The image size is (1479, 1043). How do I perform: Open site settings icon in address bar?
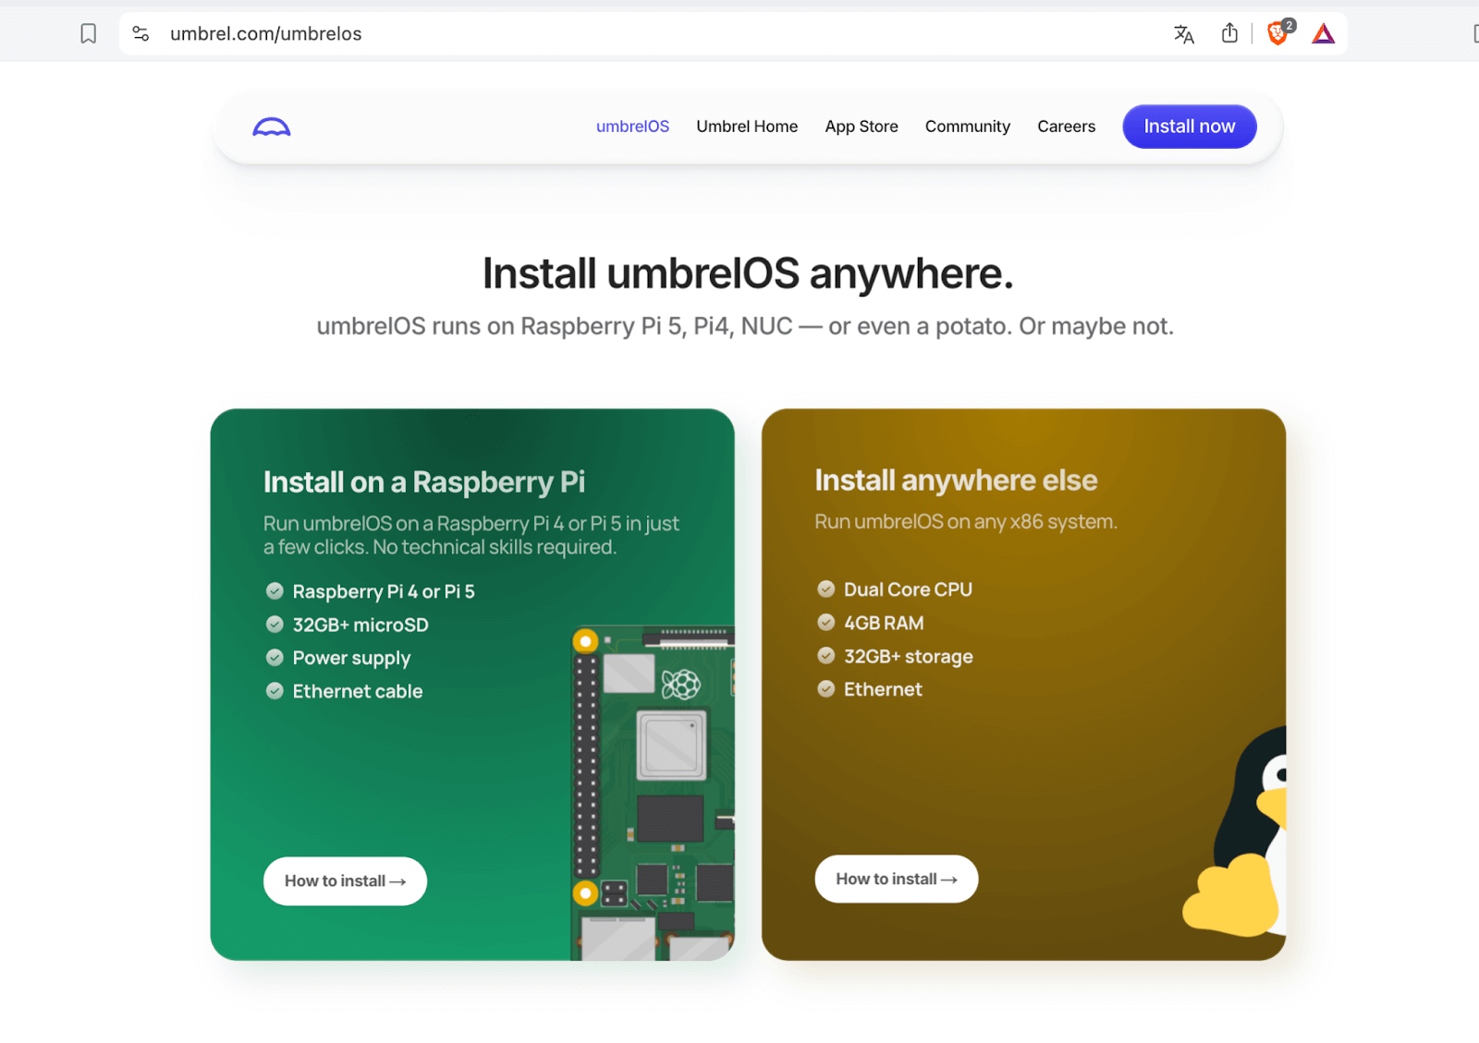click(x=141, y=34)
